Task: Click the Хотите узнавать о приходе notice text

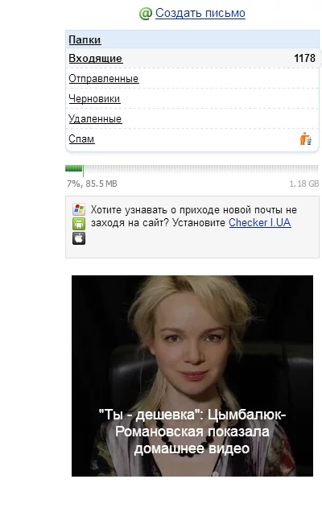Action: [x=194, y=216]
